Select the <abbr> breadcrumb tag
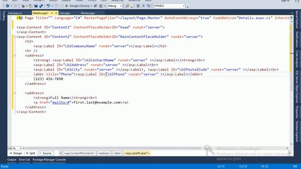Image resolution: width=301 pixels, height=169 pixels. point(118,154)
